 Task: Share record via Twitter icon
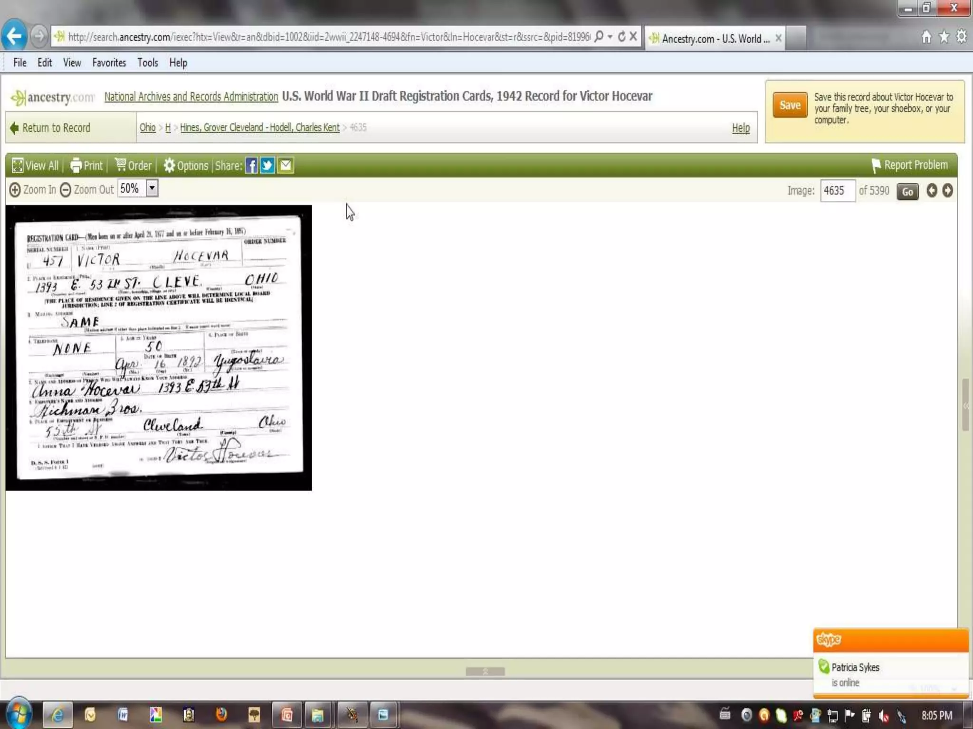click(267, 166)
